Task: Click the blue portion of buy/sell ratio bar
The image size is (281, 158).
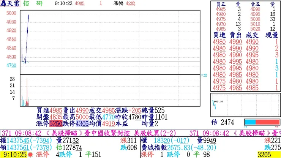Action: click(250, 122)
